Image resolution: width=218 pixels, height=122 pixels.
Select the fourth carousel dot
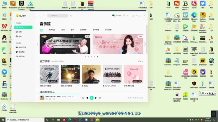94,57
